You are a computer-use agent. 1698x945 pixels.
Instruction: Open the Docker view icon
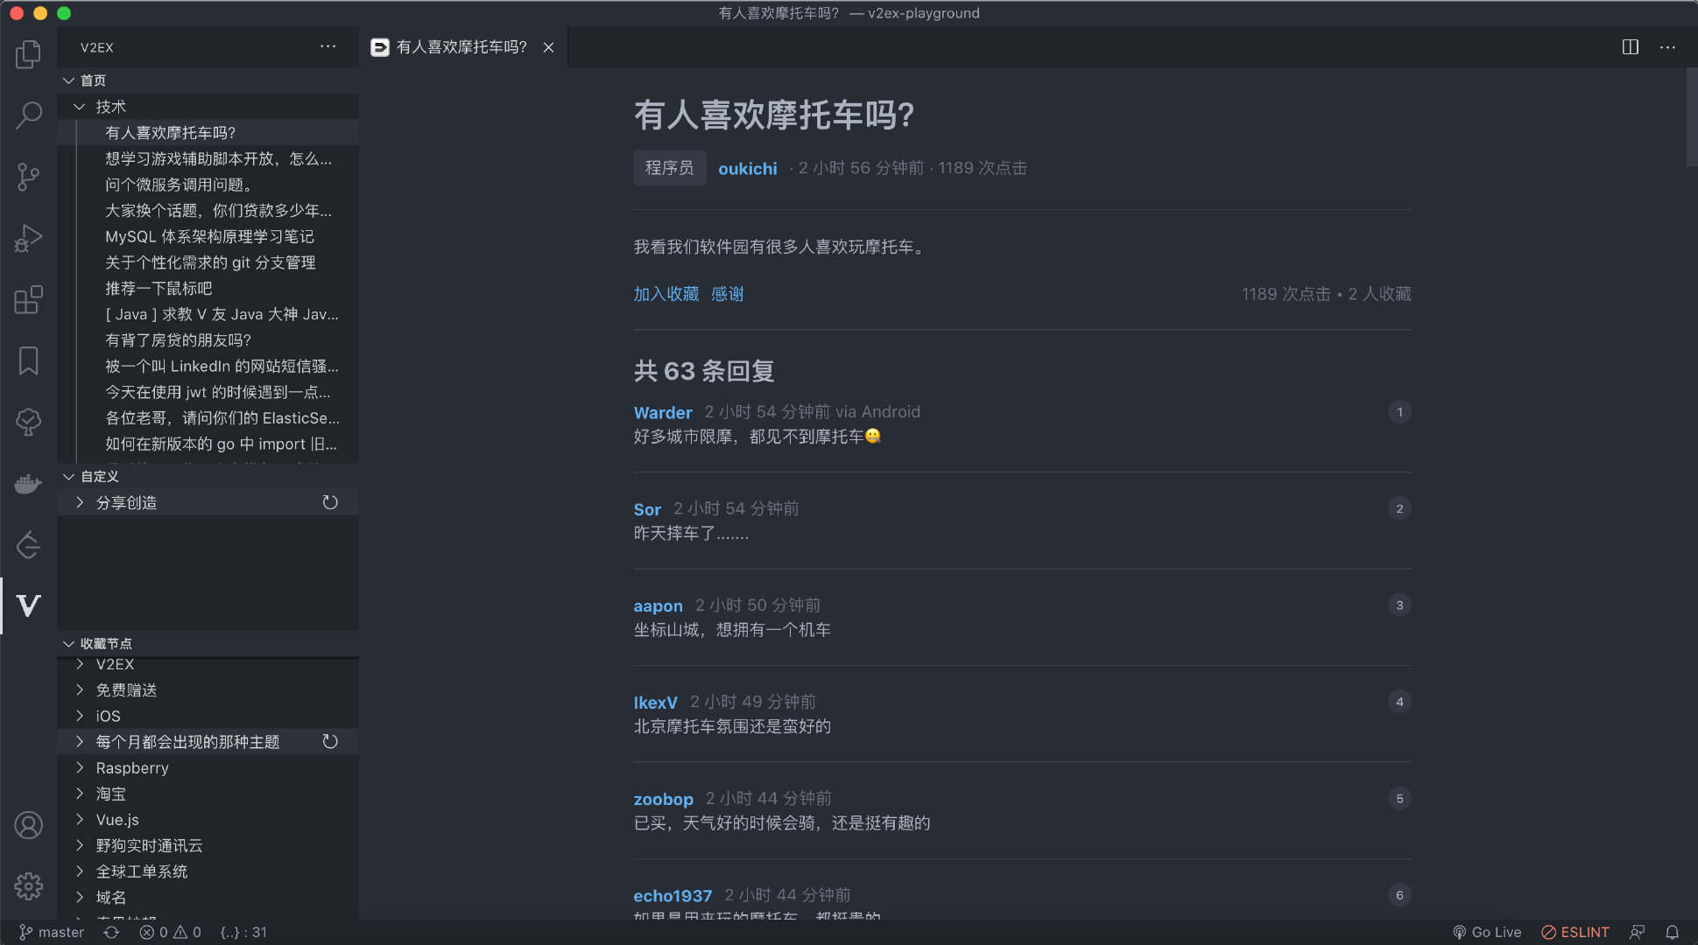pos(28,483)
